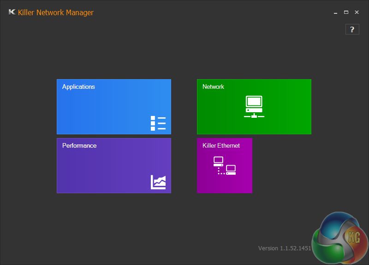
Task: Minimize the Killer Network Manager window
Action: click(335, 12)
